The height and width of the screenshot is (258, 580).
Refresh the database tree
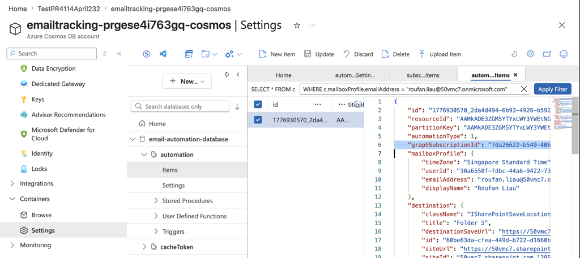click(x=227, y=74)
